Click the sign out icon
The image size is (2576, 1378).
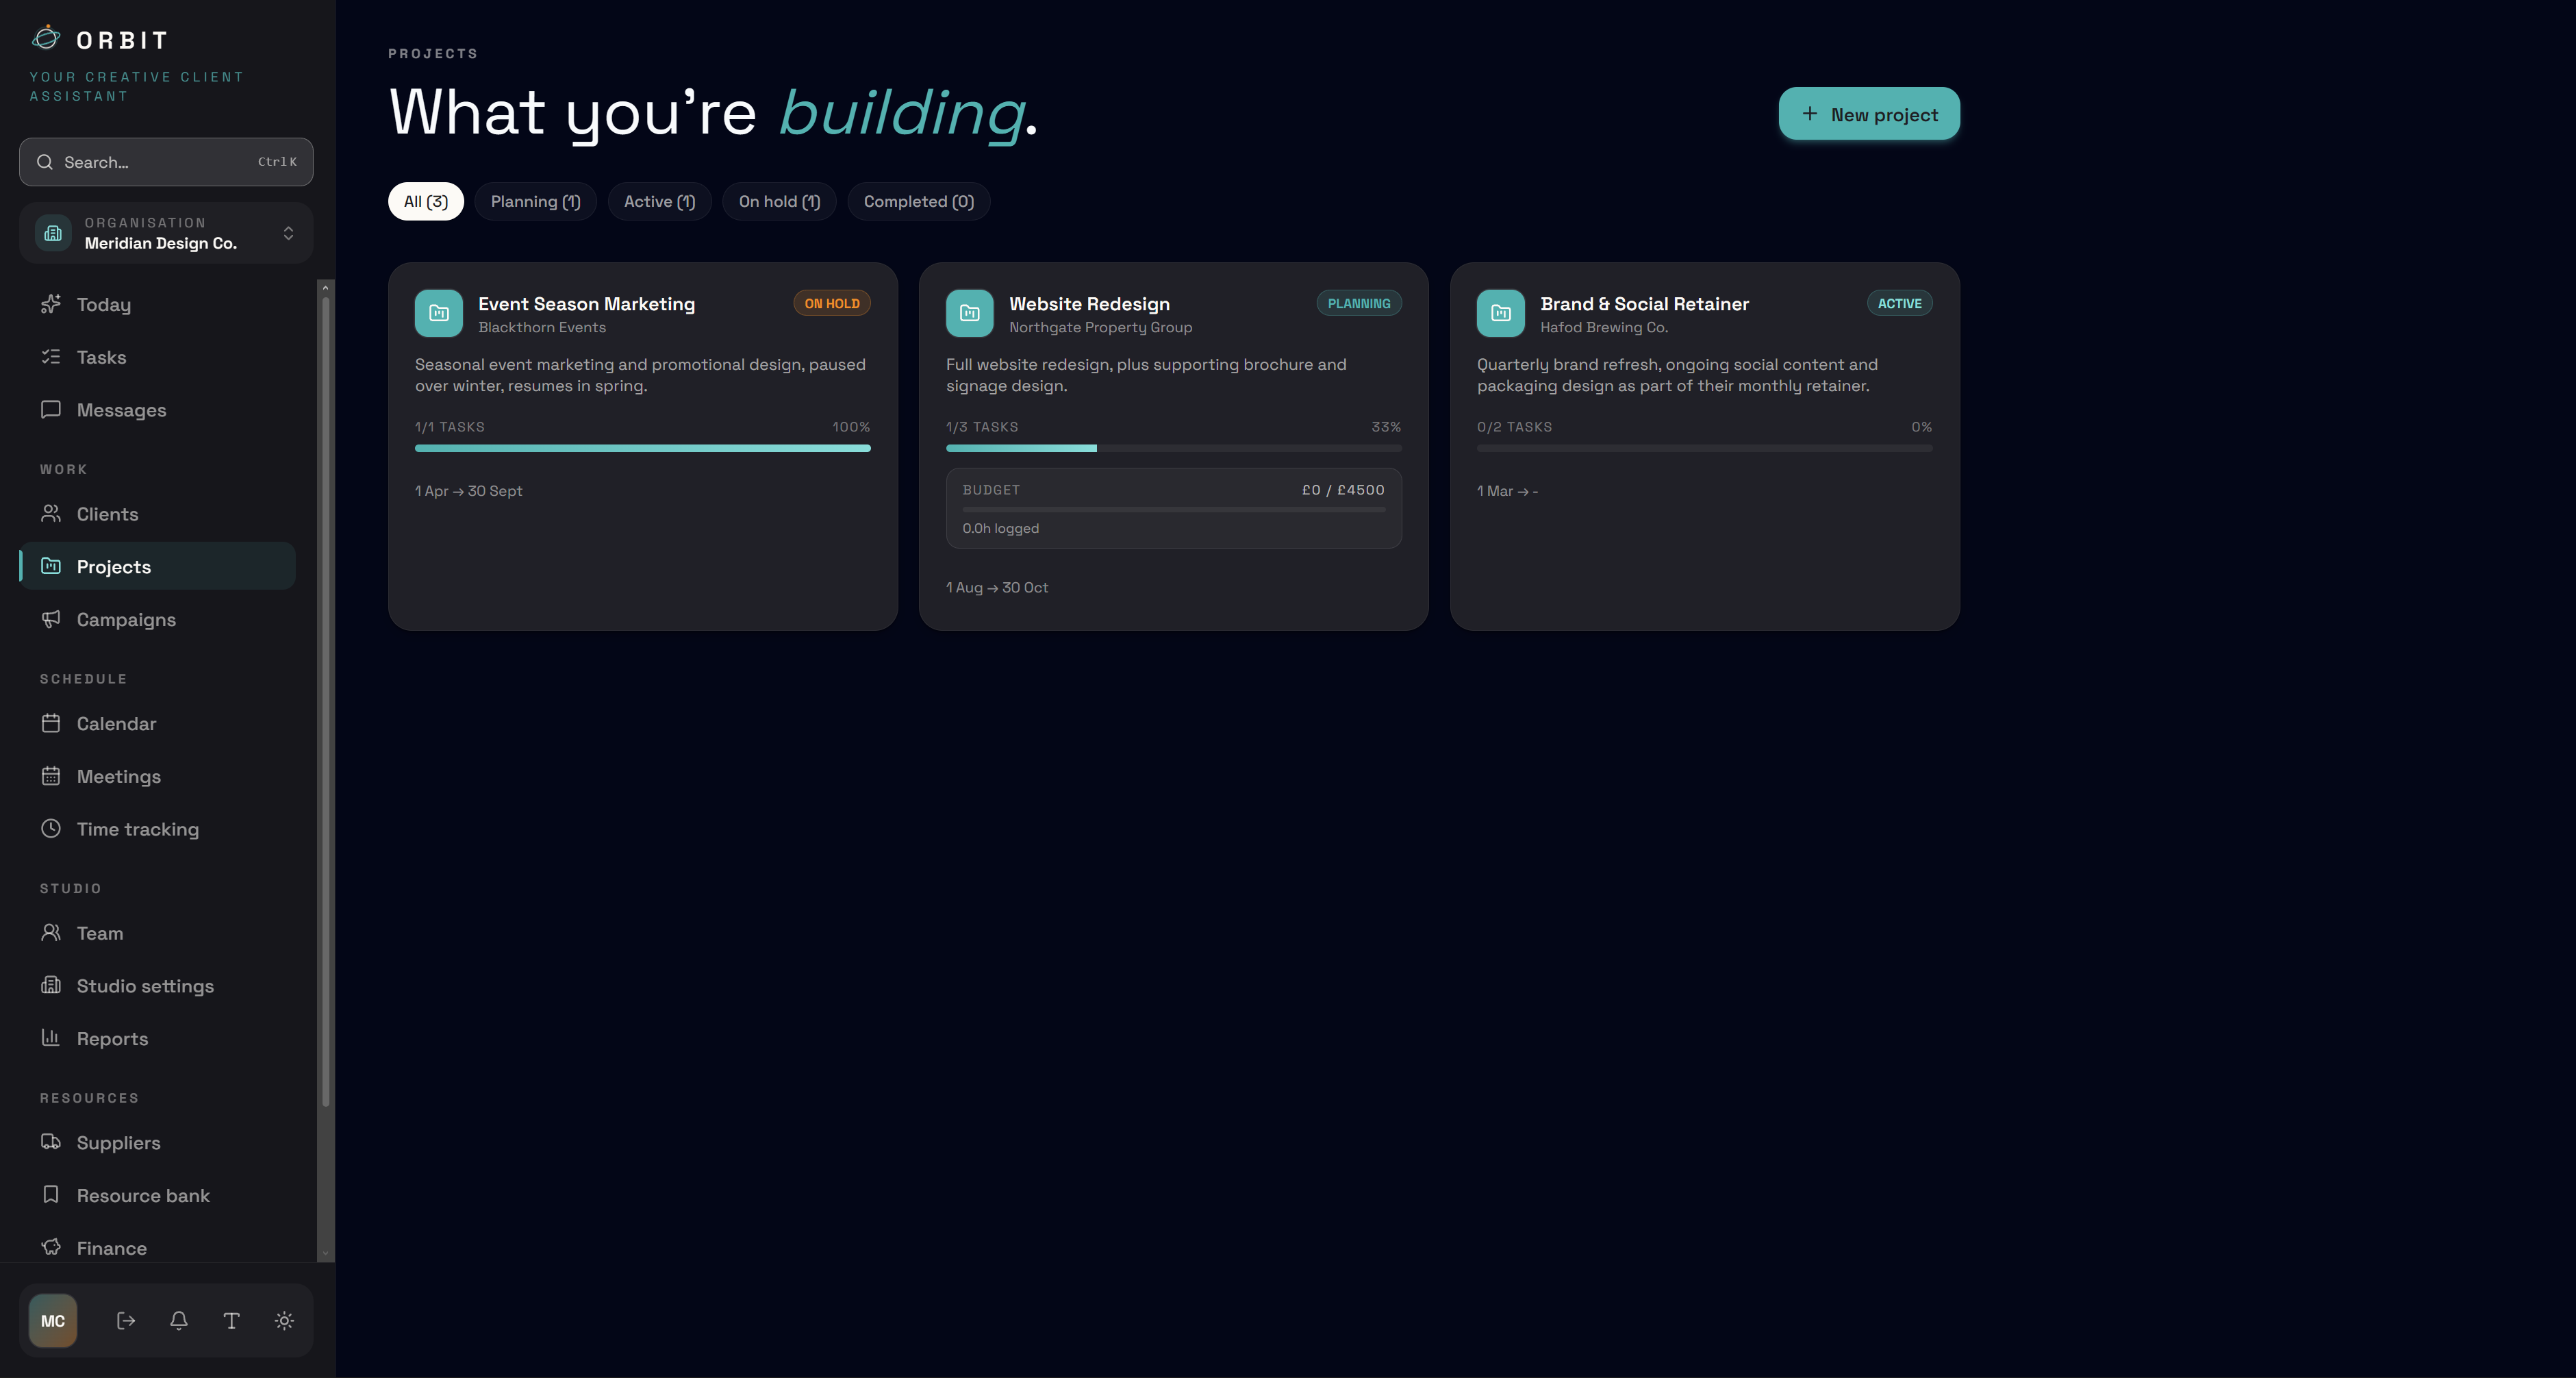coord(126,1321)
